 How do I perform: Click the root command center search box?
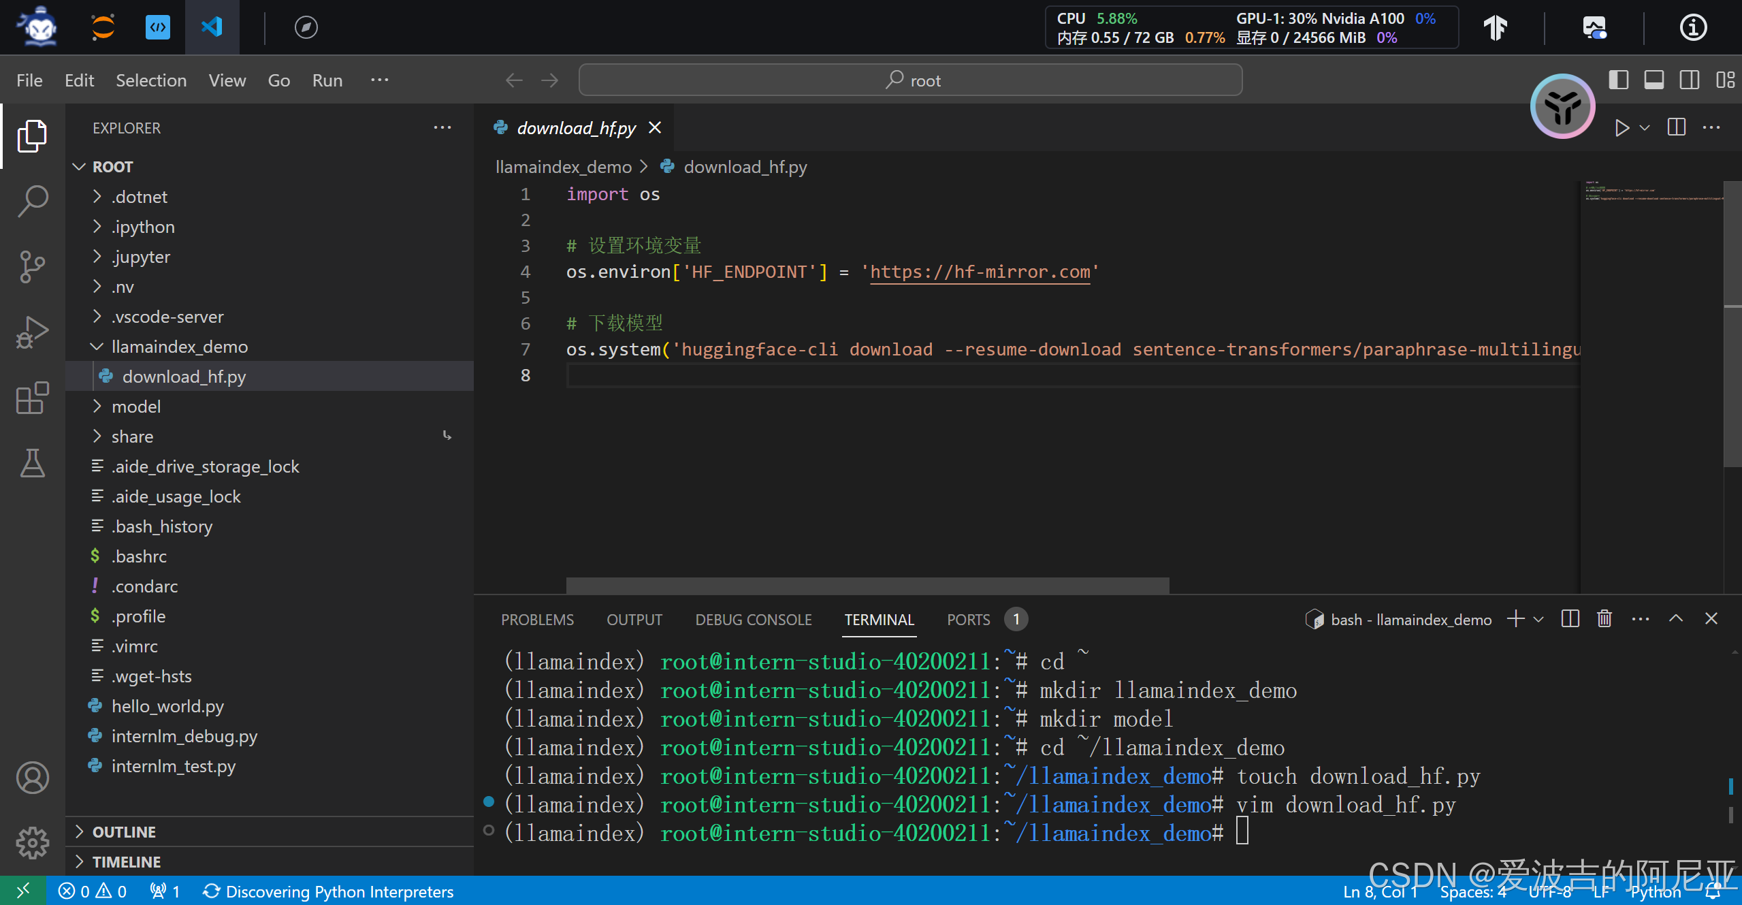pyautogui.click(x=910, y=80)
